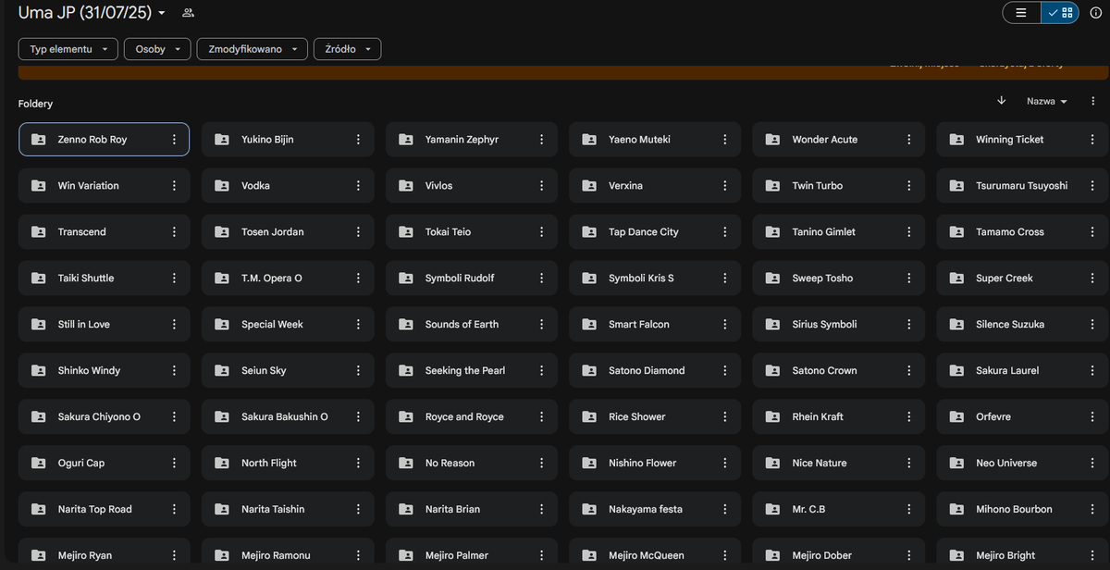Select the Royce and Royce folder
The width and height of the screenshot is (1110, 570).
tap(472, 417)
